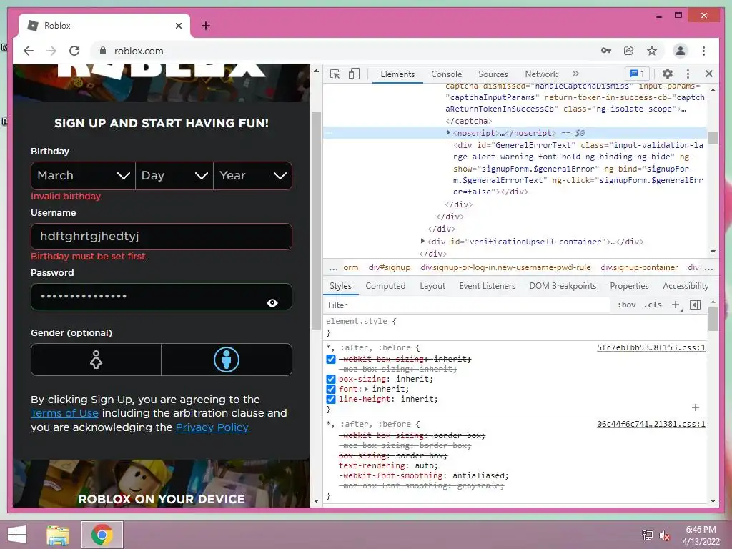
Task: Open the Computed styles tab
Action: [385, 286]
